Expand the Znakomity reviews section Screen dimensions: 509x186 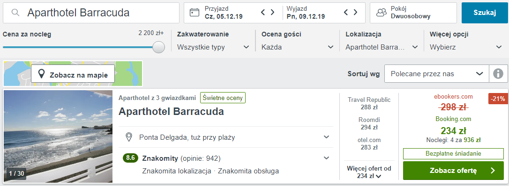(327, 158)
